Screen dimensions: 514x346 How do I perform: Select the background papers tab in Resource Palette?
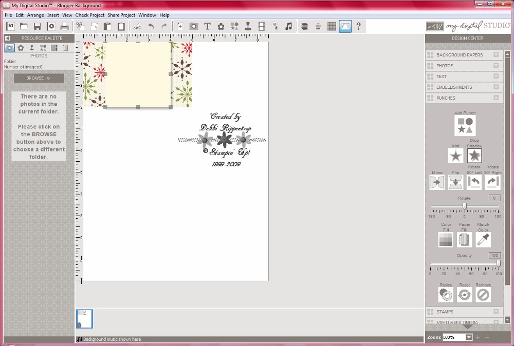tap(65, 48)
